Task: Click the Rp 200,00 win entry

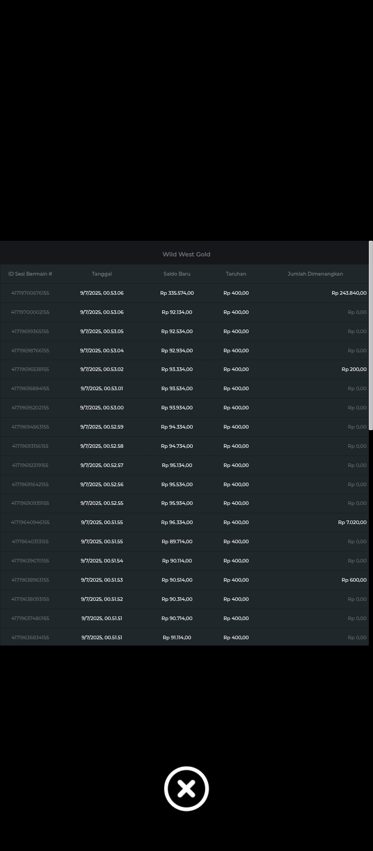Action: click(x=354, y=369)
